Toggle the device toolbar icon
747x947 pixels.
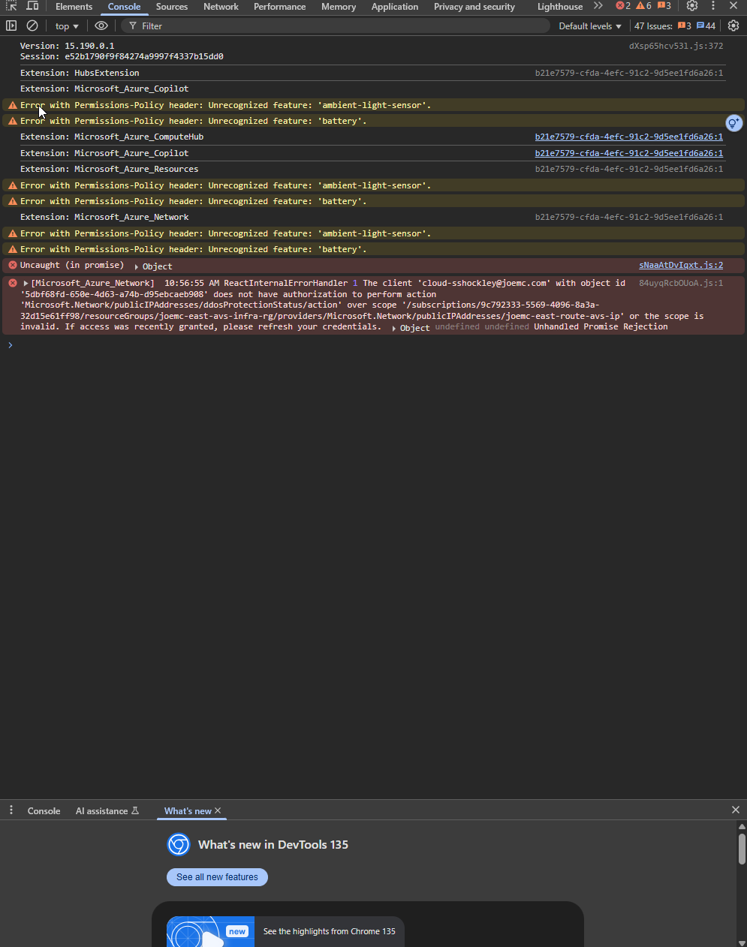[x=32, y=6]
